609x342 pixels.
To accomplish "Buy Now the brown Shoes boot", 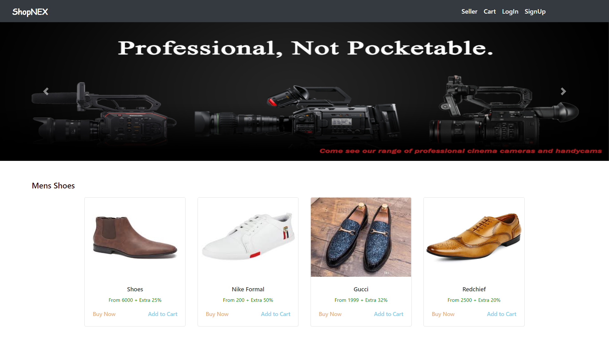I will pos(104,314).
